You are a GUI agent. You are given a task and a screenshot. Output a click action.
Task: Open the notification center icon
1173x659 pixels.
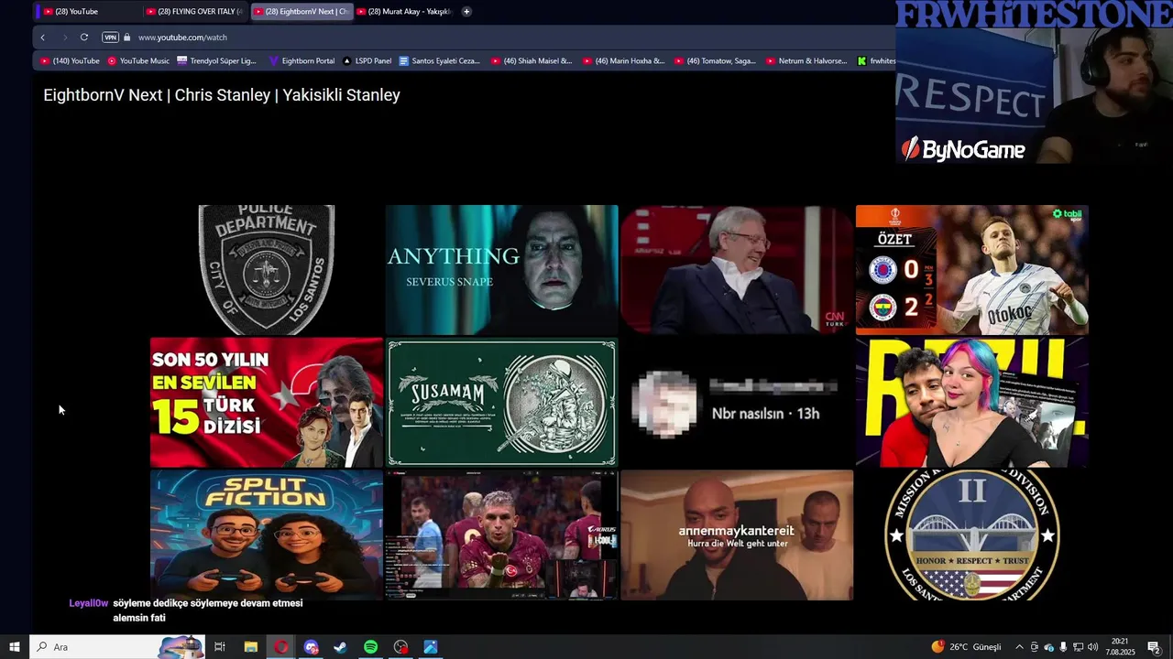(x=1154, y=647)
